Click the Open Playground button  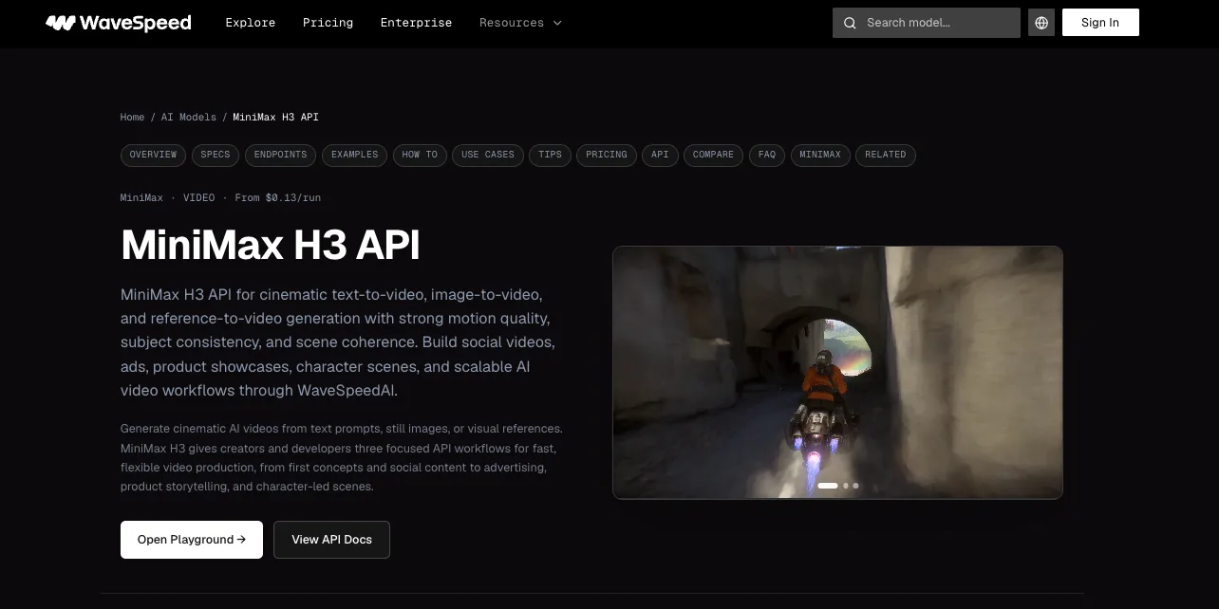point(192,540)
